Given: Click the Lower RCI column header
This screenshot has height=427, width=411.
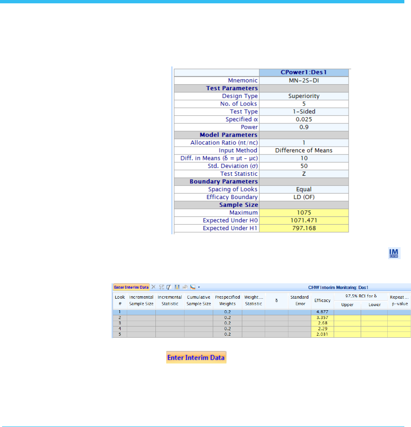Looking at the screenshot, I should [374, 305].
